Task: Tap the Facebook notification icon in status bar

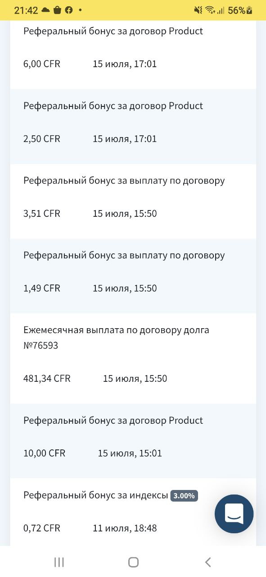Action: coord(69,10)
